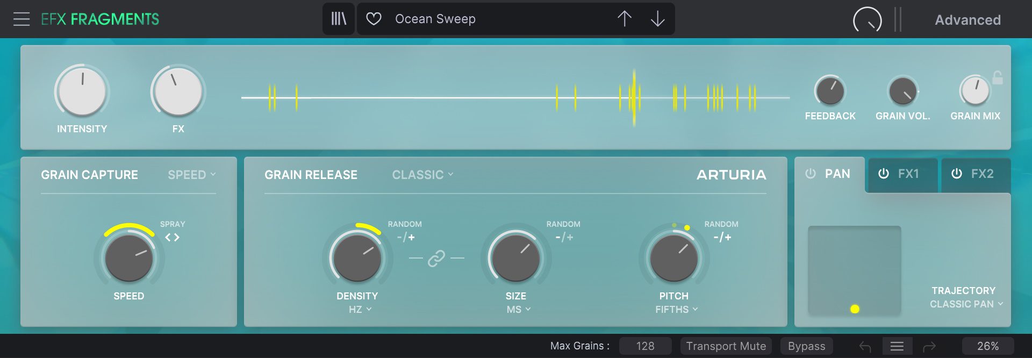Open the Pitch FIFTHS scale dropdown
Image resolution: width=1032 pixels, height=358 pixels.
tap(677, 310)
